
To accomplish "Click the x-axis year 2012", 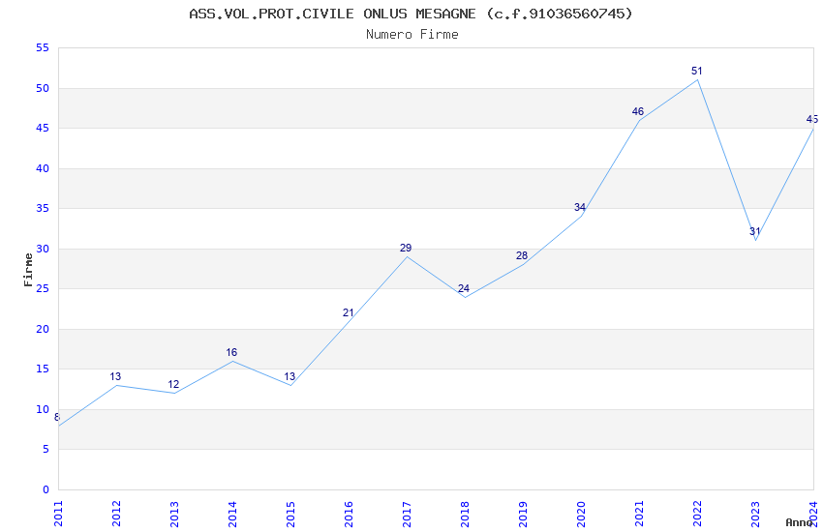I will tap(116, 514).
